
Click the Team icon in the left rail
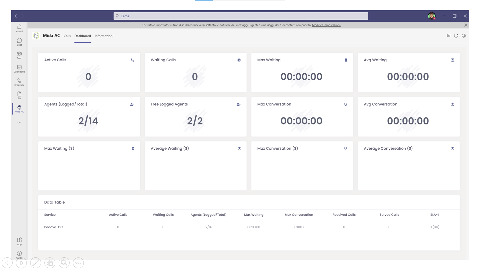pos(19,55)
